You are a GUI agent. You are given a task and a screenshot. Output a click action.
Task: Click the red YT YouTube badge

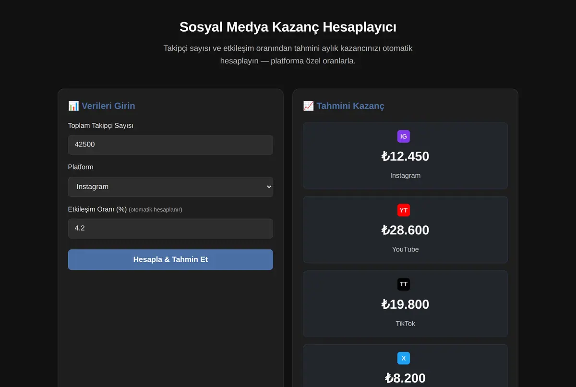[x=404, y=210]
